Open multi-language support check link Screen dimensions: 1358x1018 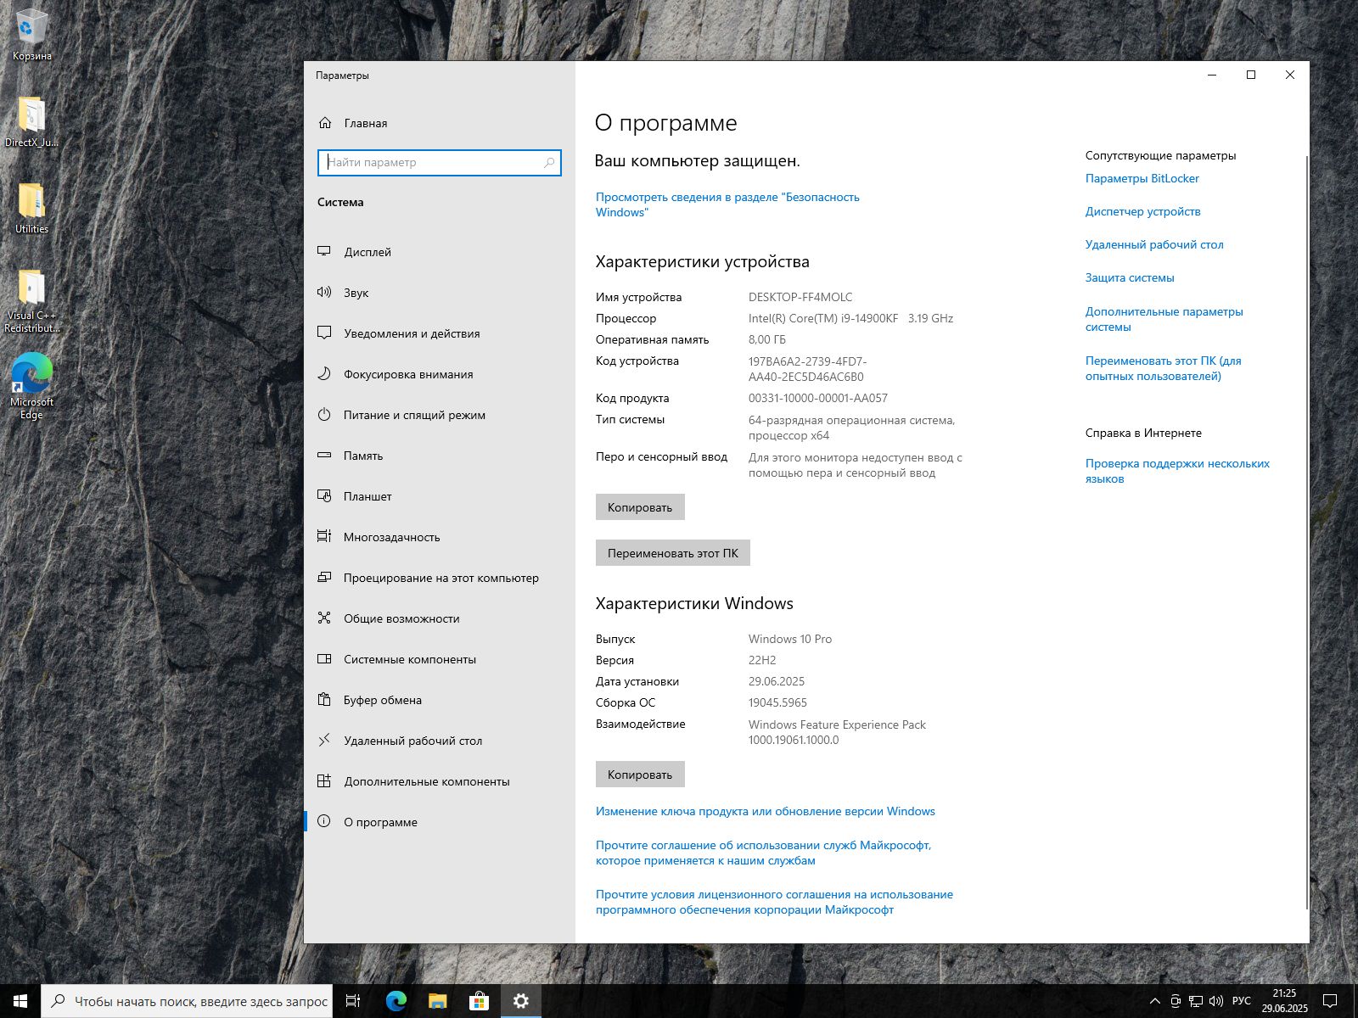point(1177,471)
